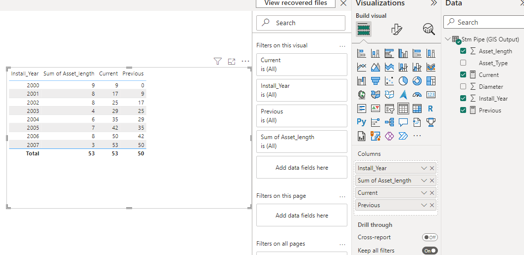Choose the Azure map visual
524x255 pixels.
pyautogui.click(x=403, y=95)
